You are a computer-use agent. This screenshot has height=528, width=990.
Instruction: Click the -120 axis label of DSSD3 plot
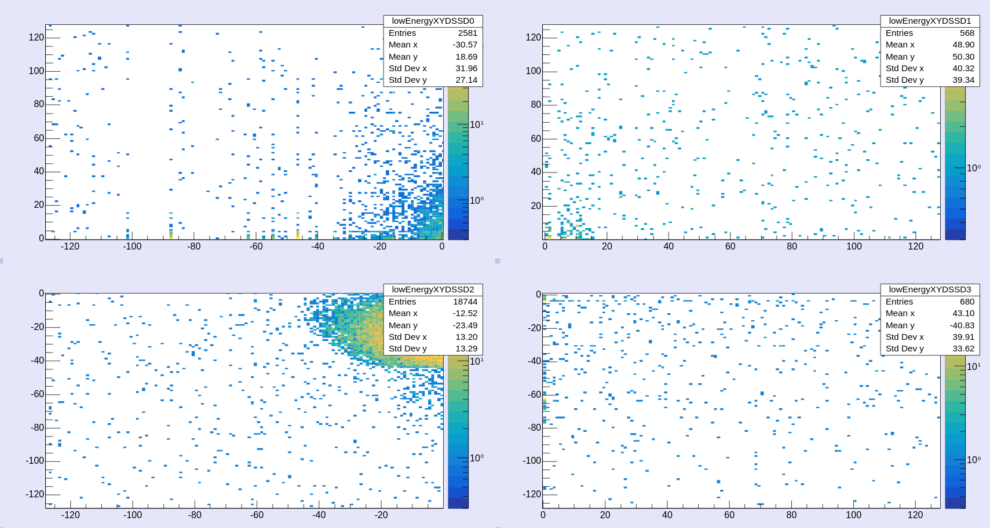tap(532, 494)
